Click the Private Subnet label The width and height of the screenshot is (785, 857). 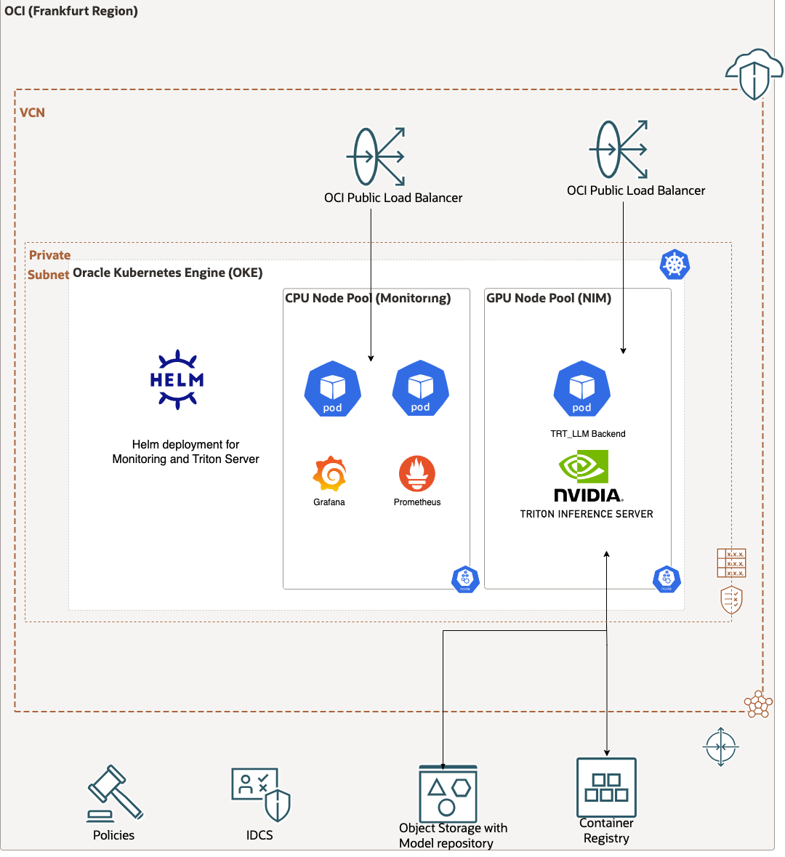click(49, 265)
